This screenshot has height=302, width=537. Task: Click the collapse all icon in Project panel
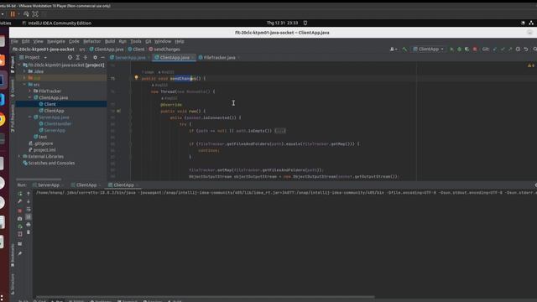click(86, 58)
